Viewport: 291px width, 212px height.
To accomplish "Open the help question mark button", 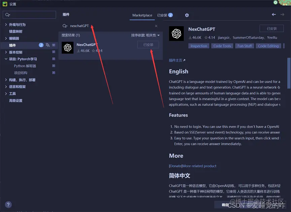I will [8, 205].
